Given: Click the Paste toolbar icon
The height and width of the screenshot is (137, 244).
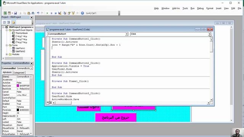Looking at the screenshot, I should (29, 13).
